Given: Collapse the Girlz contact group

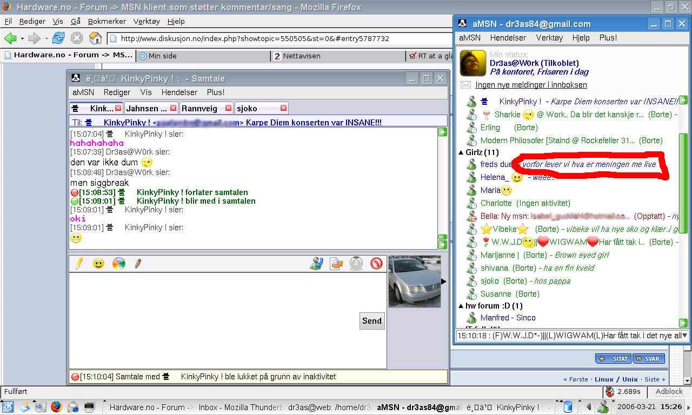Looking at the screenshot, I should tap(461, 152).
